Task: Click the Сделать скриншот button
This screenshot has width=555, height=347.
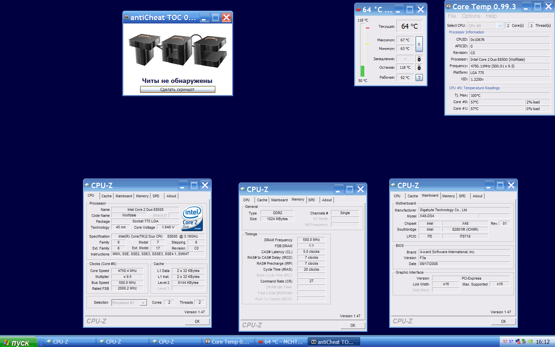Action: pyautogui.click(x=177, y=90)
